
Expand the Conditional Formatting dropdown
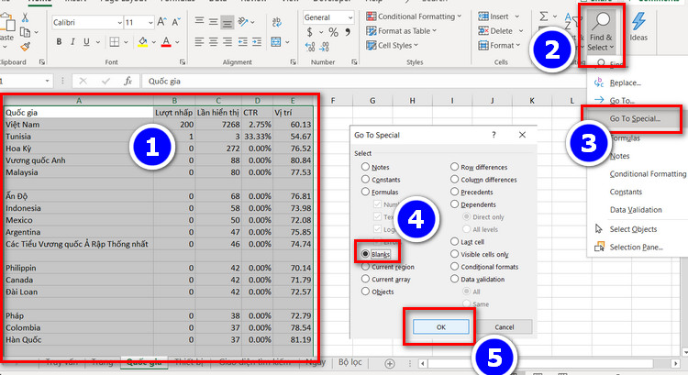(x=414, y=17)
